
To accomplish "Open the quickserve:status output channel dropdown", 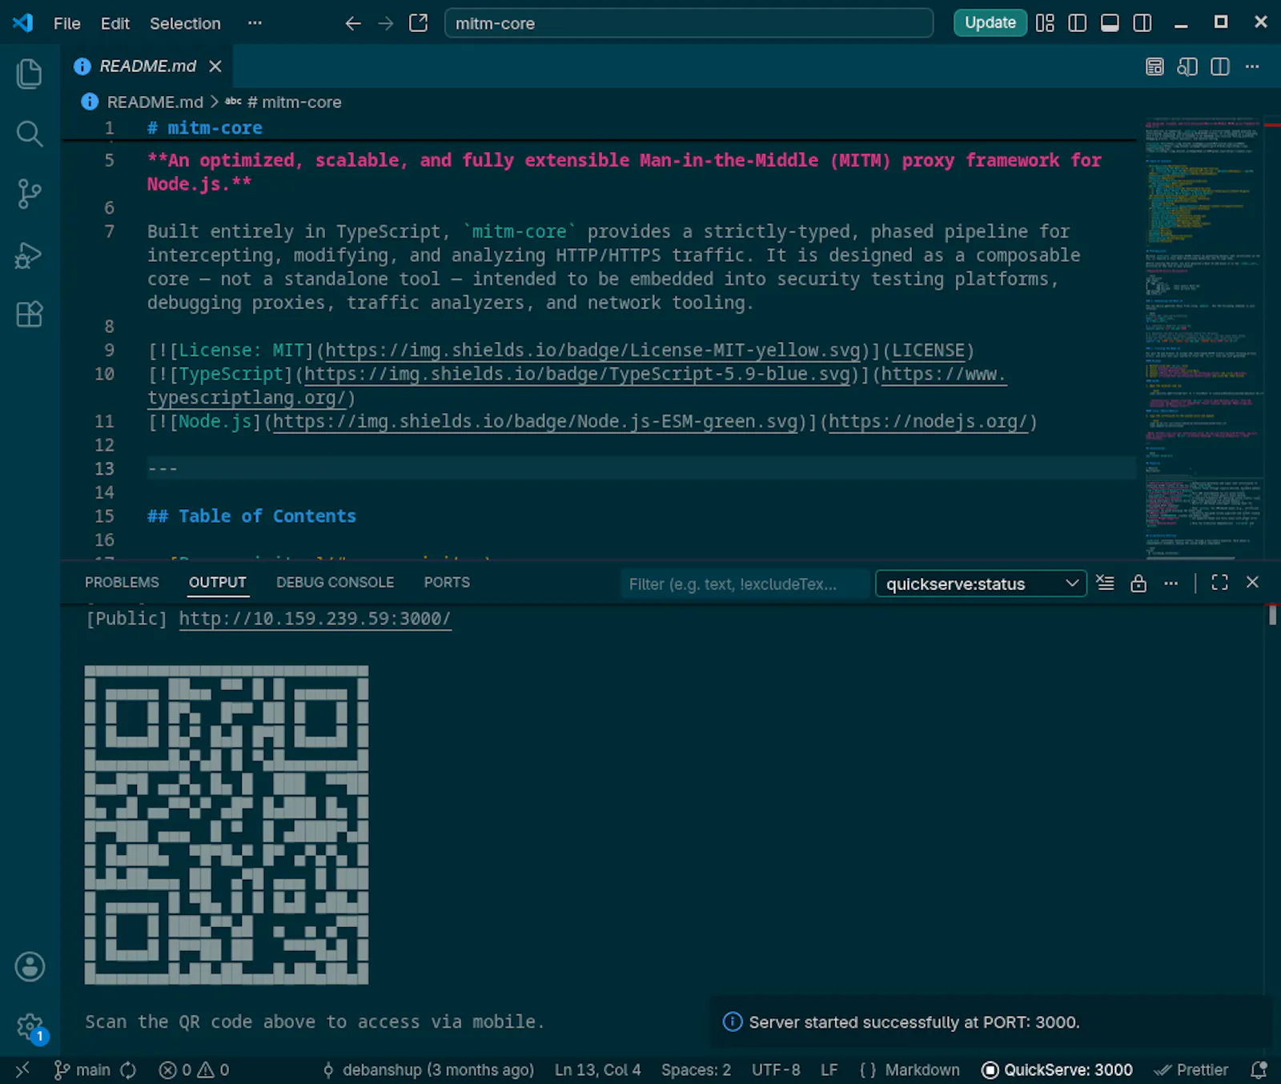I will coord(981,584).
